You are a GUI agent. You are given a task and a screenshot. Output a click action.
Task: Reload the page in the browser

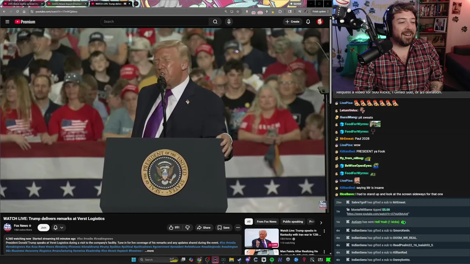click(x=17, y=11)
